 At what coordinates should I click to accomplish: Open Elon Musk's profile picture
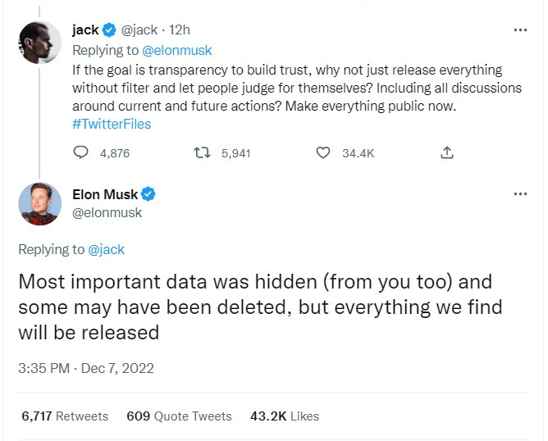[39, 203]
